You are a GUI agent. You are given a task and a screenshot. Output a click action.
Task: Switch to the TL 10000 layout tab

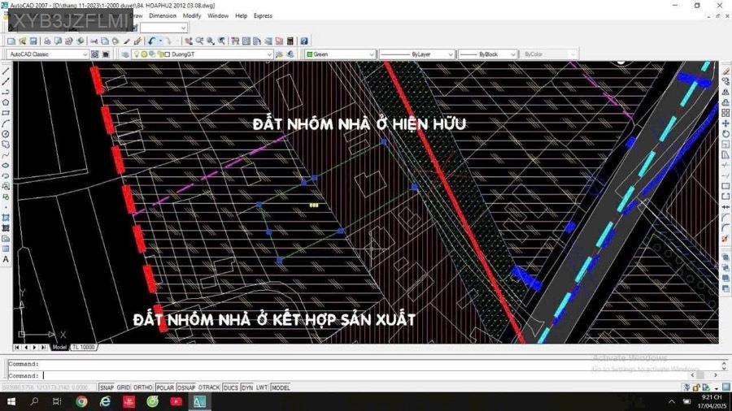pos(84,347)
